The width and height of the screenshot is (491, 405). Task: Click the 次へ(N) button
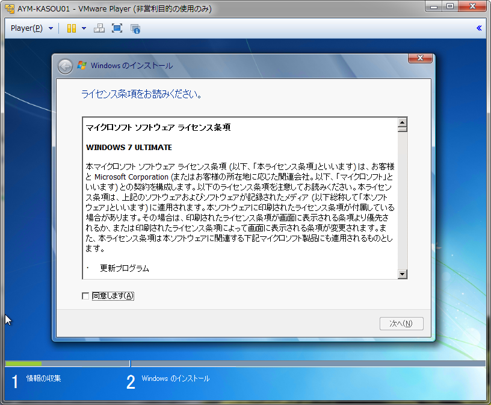(x=401, y=324)
